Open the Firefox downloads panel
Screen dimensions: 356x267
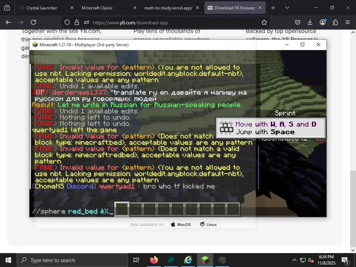(x=310, y=22)
